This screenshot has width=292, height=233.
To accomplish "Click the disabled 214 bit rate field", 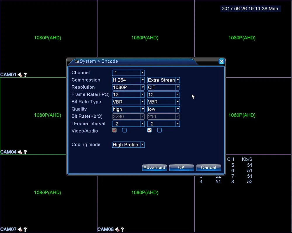I will click(164, 116).
